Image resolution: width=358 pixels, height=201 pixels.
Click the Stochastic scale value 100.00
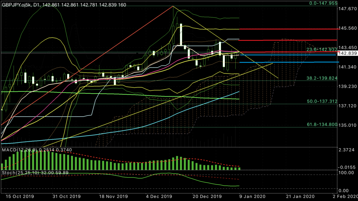[346, 173]
